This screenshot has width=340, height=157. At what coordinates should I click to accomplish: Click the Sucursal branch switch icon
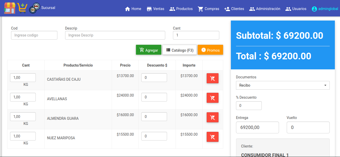point(34,8)
